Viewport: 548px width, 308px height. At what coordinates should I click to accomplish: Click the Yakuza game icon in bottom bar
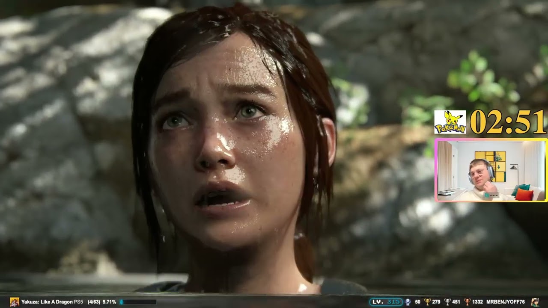point(15,302)
